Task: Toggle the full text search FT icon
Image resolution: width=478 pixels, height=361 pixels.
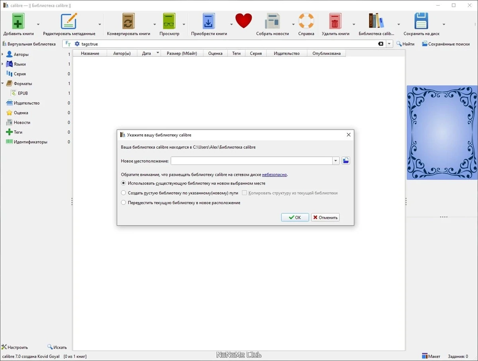Action: click(68, 44)
